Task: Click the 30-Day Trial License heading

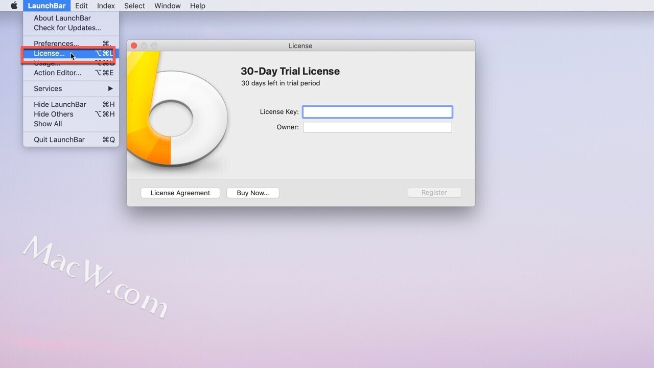Action: 290,71
